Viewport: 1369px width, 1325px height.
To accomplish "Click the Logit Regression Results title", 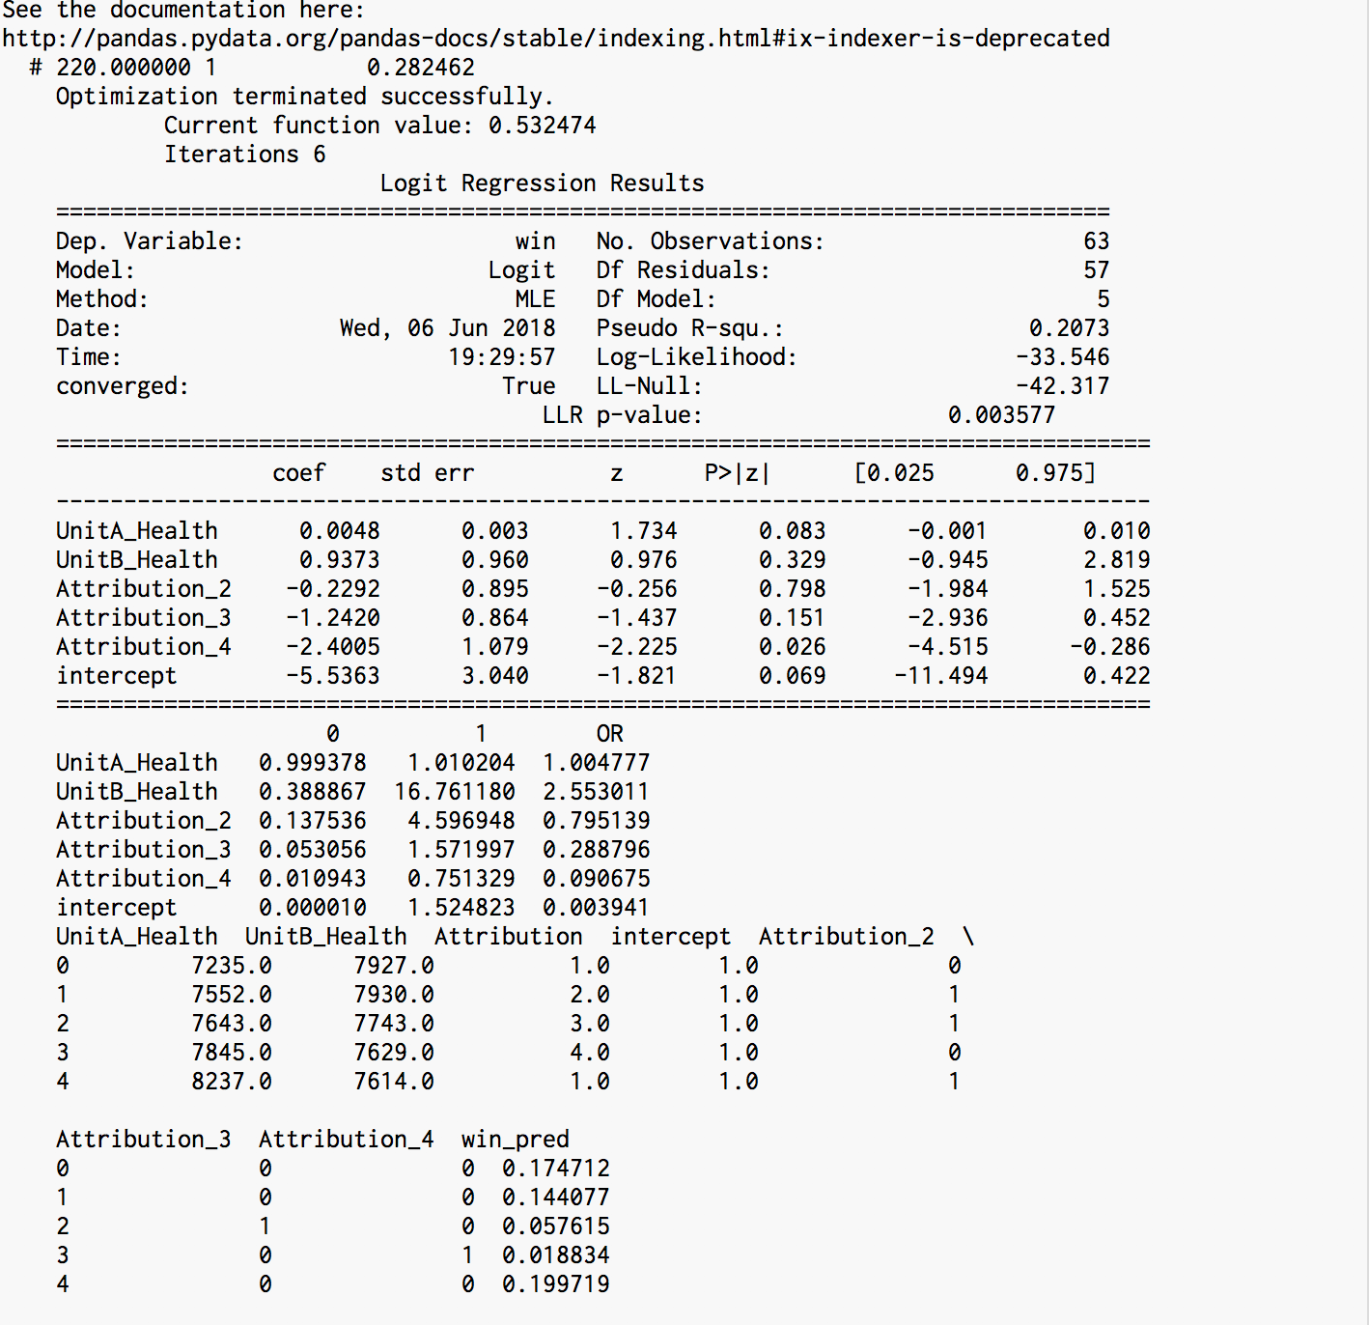I will point(543,183).
